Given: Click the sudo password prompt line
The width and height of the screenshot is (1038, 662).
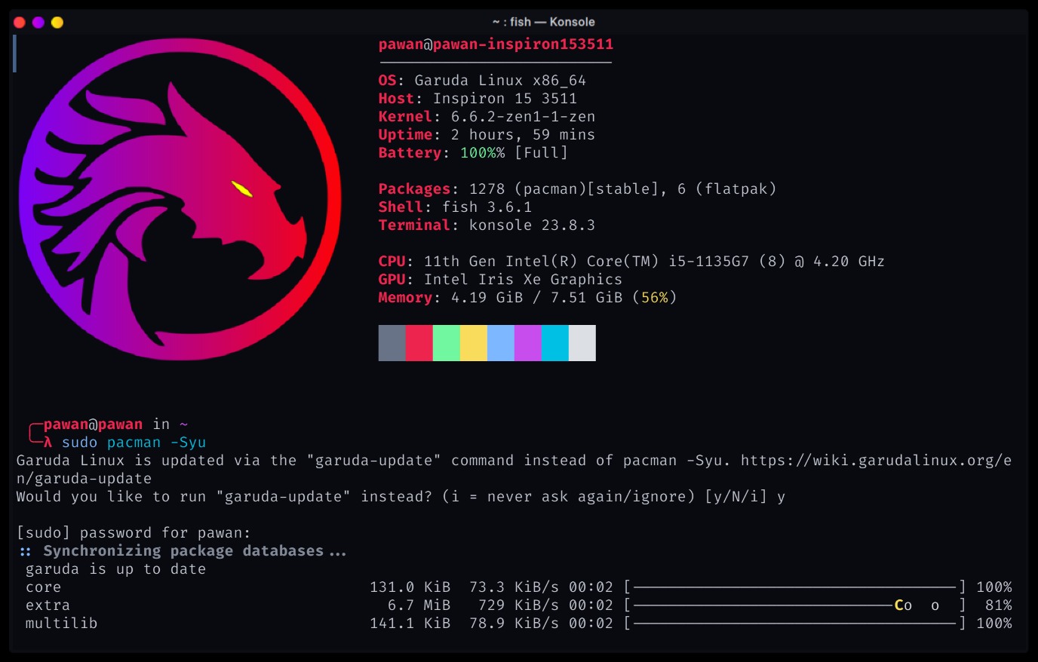Looking at the screenshot, I should tap(134, 533).
